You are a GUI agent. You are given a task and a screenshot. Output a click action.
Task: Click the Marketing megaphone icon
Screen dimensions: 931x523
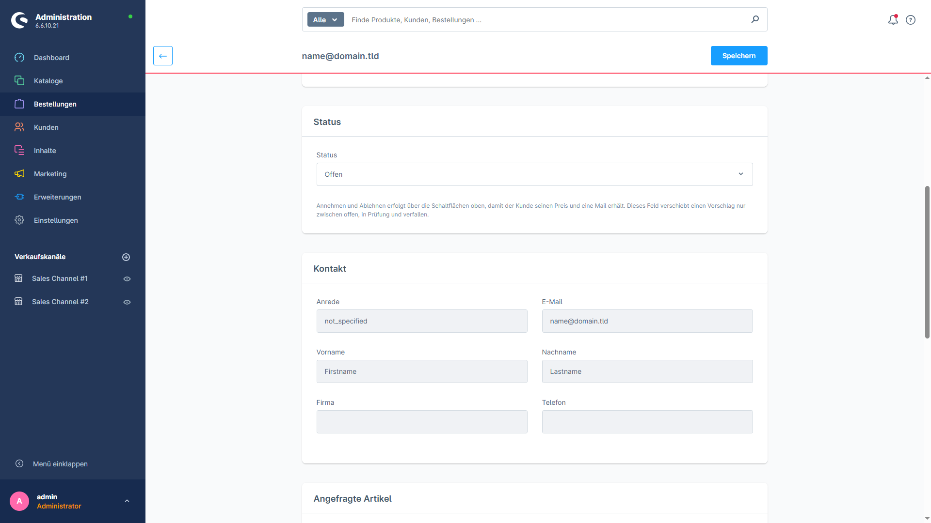pos(19,174)
